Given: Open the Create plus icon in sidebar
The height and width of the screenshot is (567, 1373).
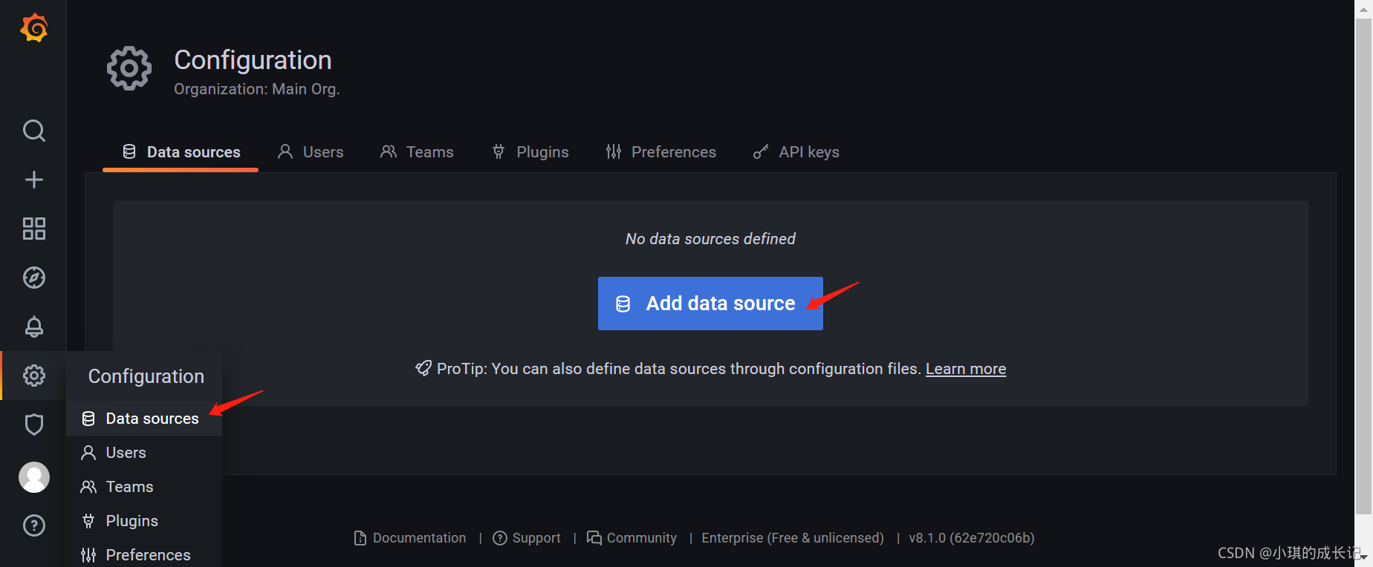Looking at the screenshot, I should coord(34,180).
